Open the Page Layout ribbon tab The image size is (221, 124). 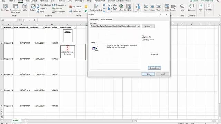[x=31, y=1]
